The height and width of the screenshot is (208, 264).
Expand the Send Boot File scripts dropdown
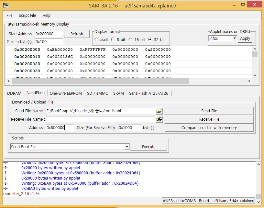(127, 147)
